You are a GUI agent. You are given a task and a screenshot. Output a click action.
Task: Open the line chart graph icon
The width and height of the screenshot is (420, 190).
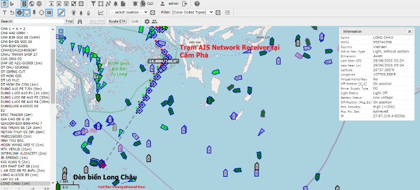[101, 13]
